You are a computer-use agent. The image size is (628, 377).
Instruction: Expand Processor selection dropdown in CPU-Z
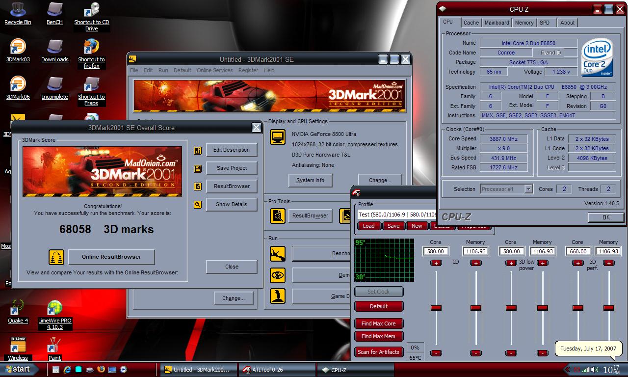pos(528,189)
